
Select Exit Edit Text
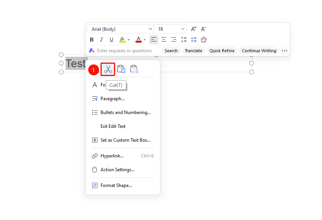123,126
